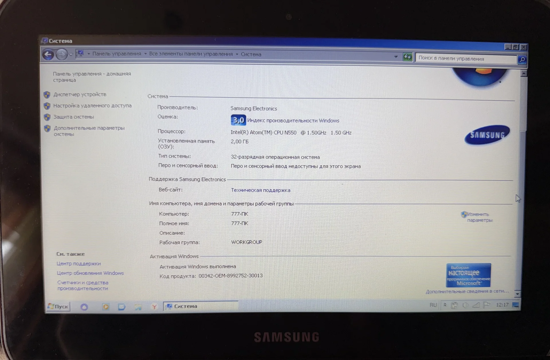The width and height of the screenshot is (550, 360).
Task: Click workgroup value 'WORKGROUP'
Action: click(247, 242)
